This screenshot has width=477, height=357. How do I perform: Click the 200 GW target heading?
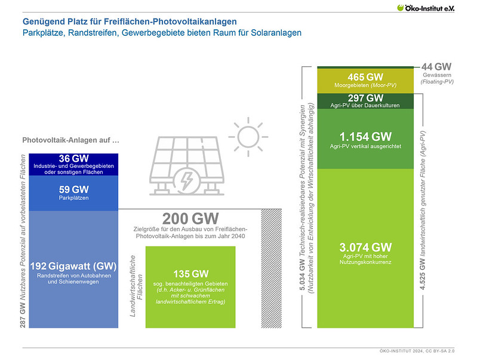click(191, 219)
